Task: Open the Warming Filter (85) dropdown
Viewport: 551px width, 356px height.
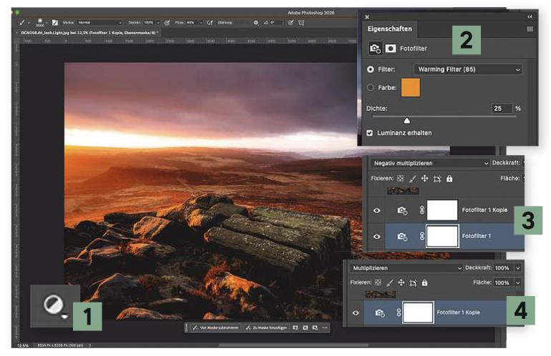Action: coord(468,69)
